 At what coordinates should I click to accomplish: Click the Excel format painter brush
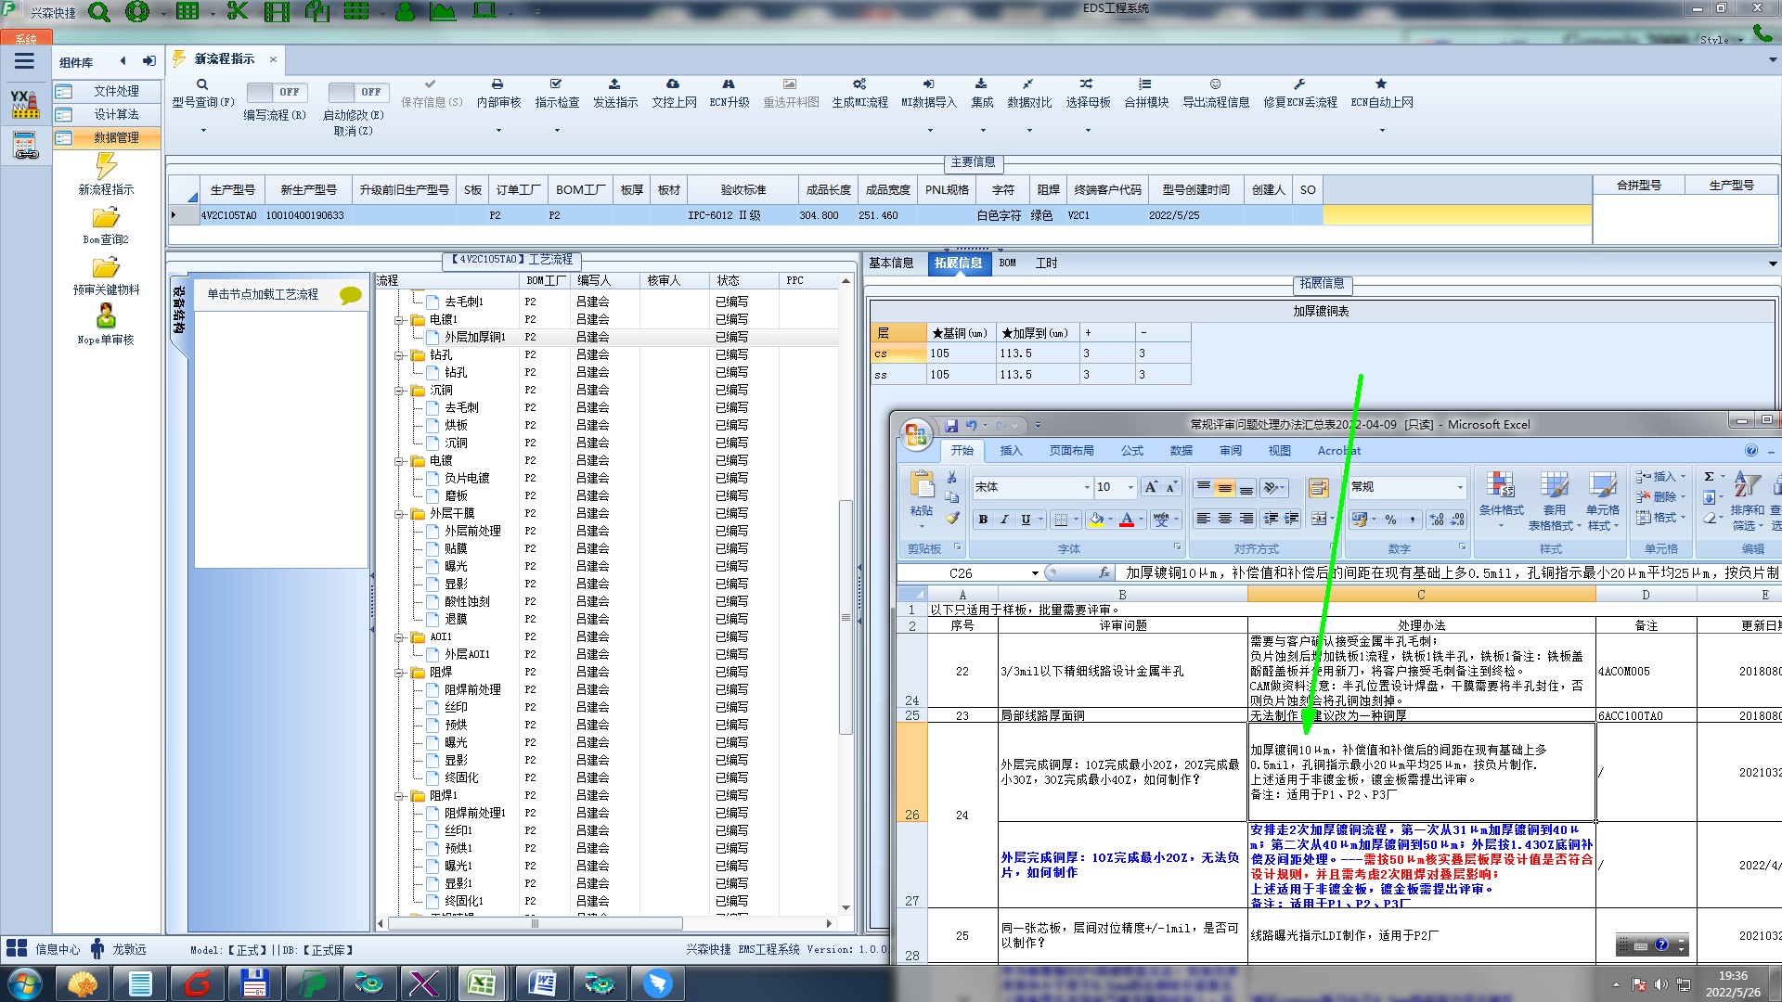(952, 519)
